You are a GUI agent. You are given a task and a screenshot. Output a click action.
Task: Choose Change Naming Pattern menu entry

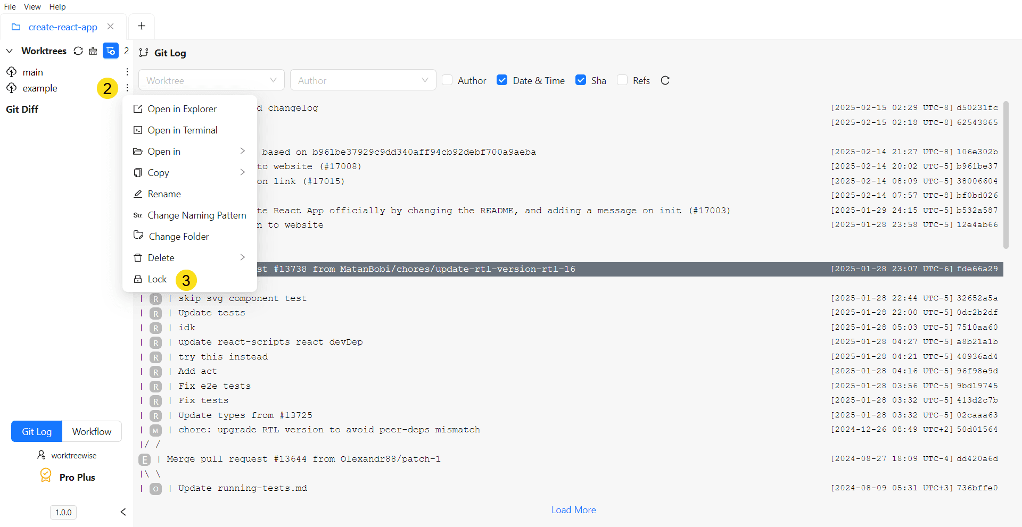(x=196, y=215)
